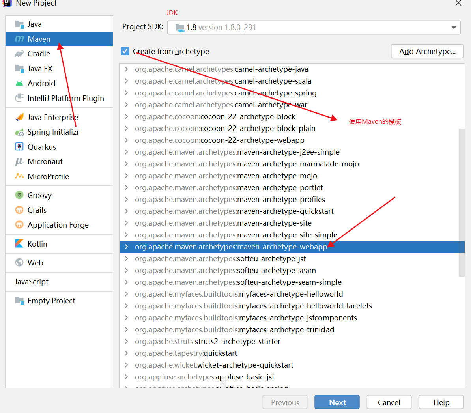
Task: Expand maven-archetype-portlet chevron
Action: (x=127, y=188)
